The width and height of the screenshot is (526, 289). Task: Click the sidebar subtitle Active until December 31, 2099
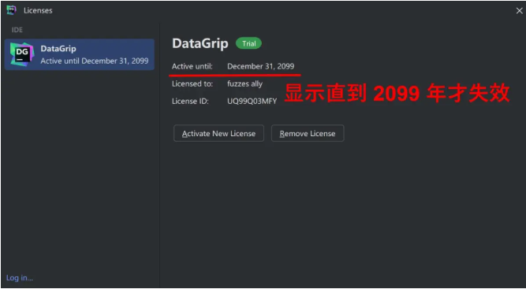tap(95, 61)
